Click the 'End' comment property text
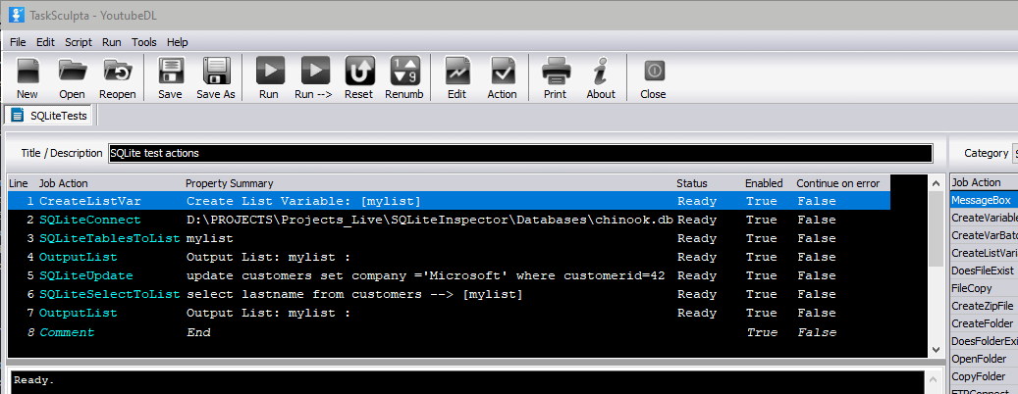 pos(198,332)
